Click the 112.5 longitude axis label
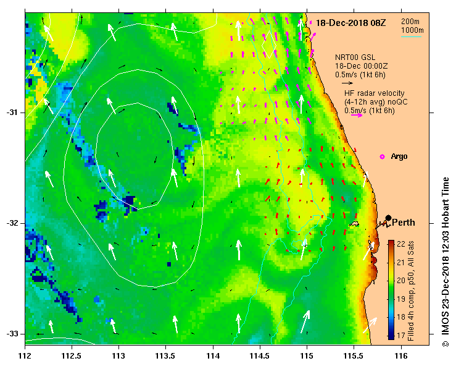The width and height of the screenshot is (456, 366). pyautogui.click(x=72, y=356)
